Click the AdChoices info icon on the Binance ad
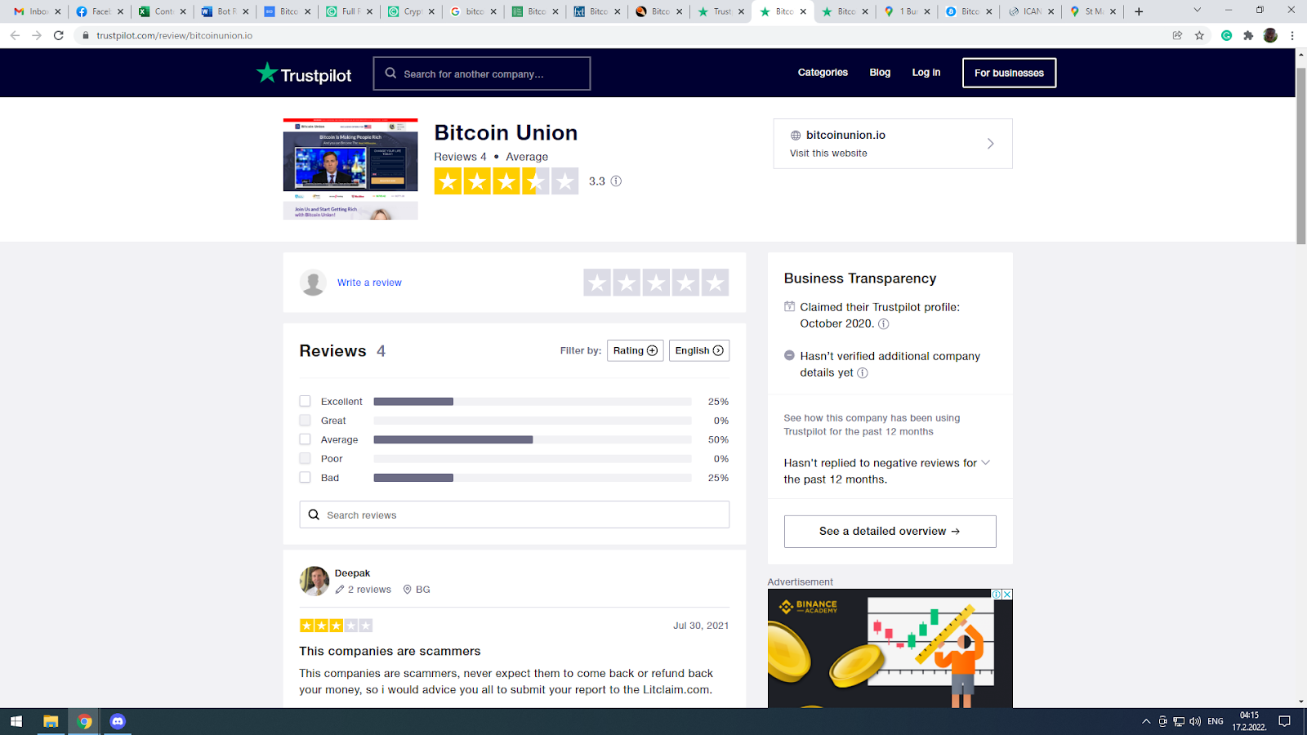 pos(997,595)
